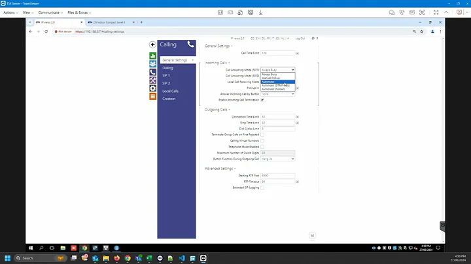Click the Dial Cycles Limit field
Viewport: 471px width, 264px height.
(277, 129)
